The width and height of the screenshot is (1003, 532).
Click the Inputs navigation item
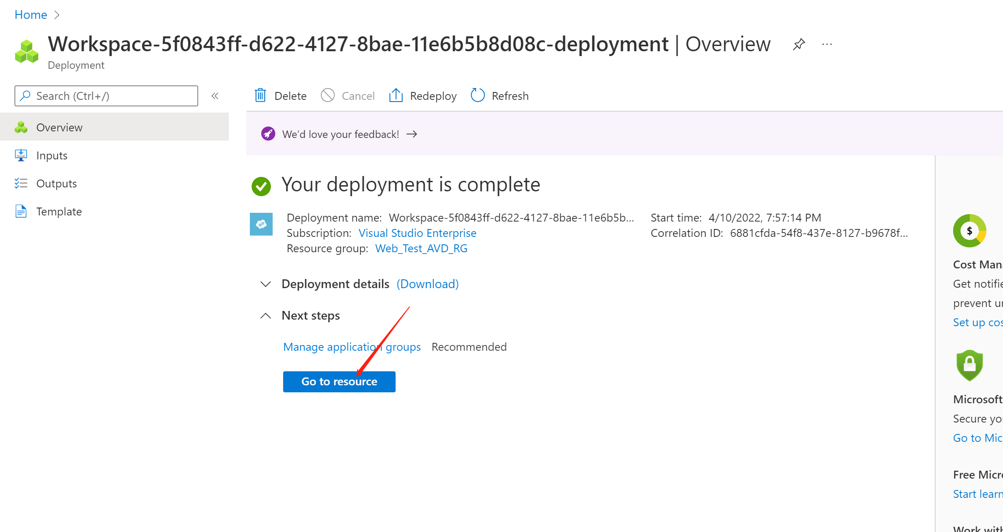[x=52, y=155]
